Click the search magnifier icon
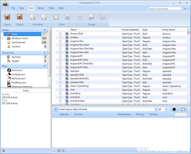Image resolution: width=191 pixels, height=154 pixels. tap(184, 8)
